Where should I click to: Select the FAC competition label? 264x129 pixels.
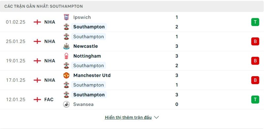(49, 100)
